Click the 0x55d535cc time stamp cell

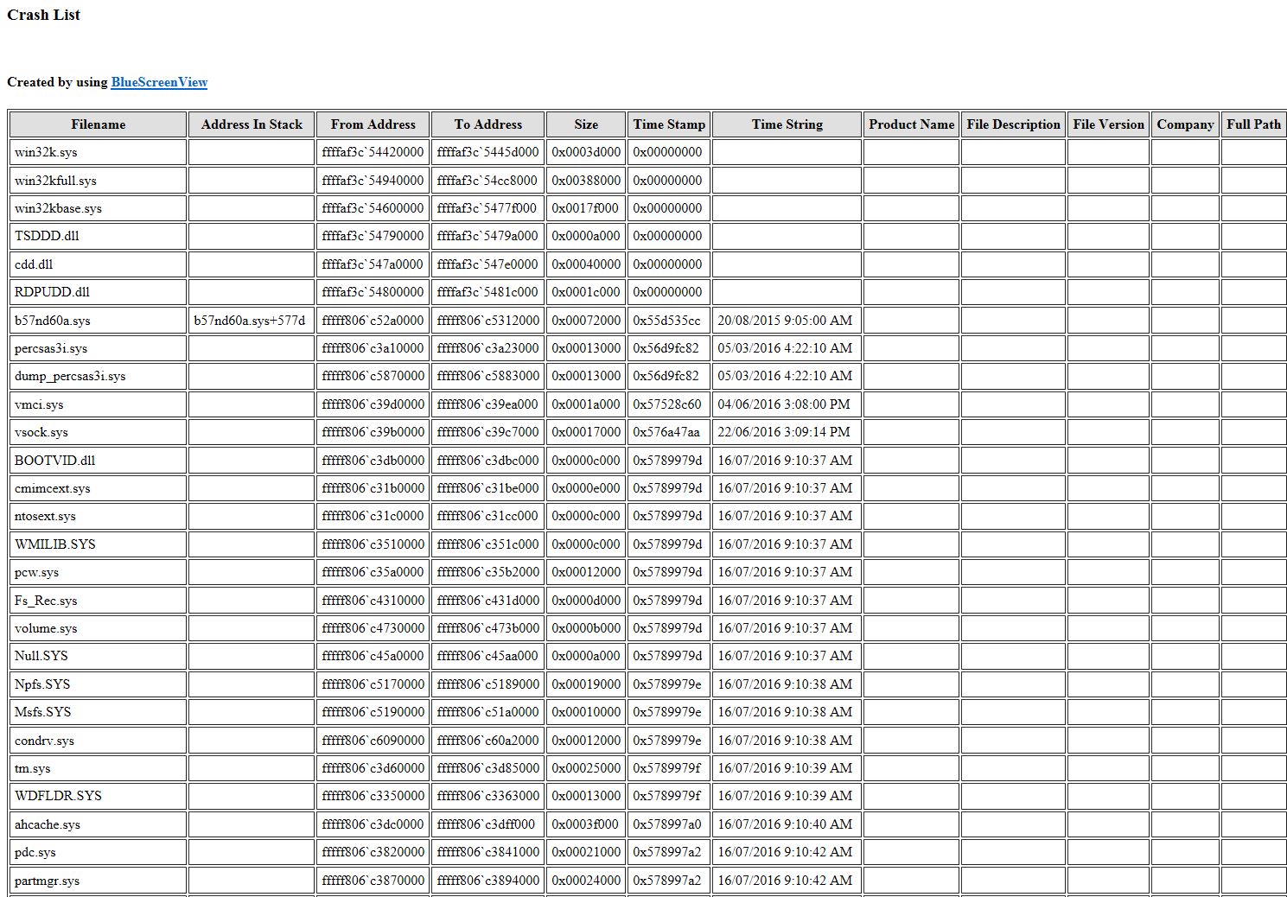669,321
